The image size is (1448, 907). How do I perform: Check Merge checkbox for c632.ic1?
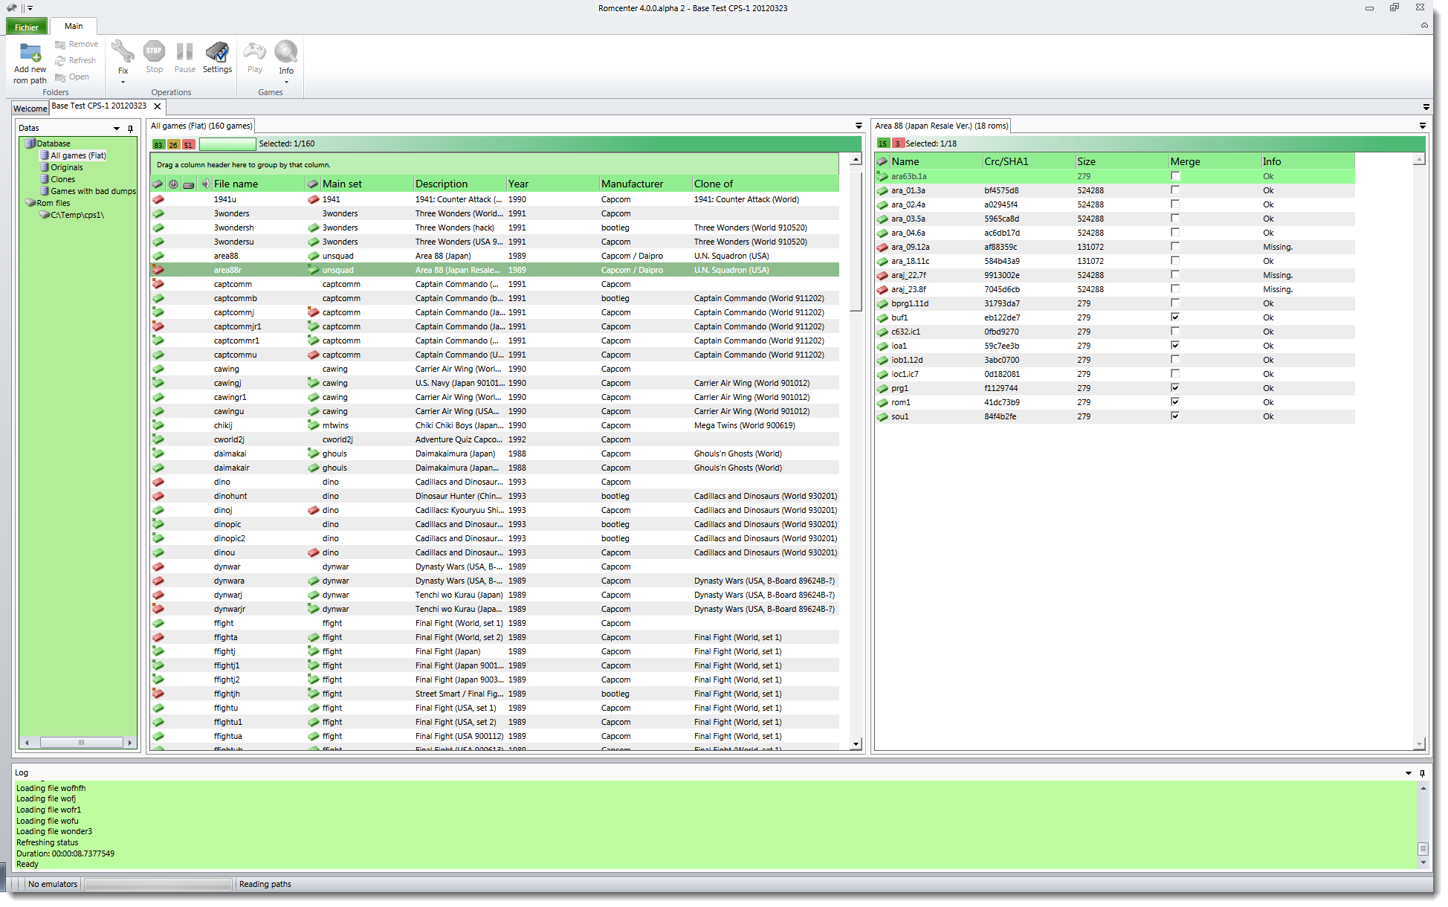pyautogui.click(x=1175, y=332)
